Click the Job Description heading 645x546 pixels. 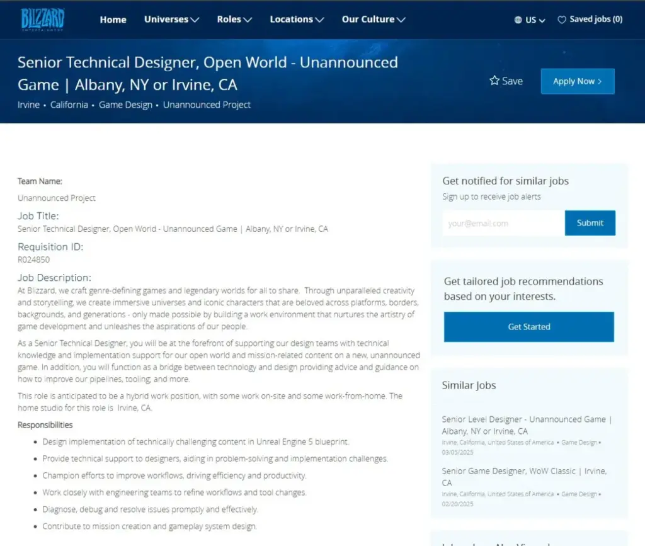click(54, 278)
